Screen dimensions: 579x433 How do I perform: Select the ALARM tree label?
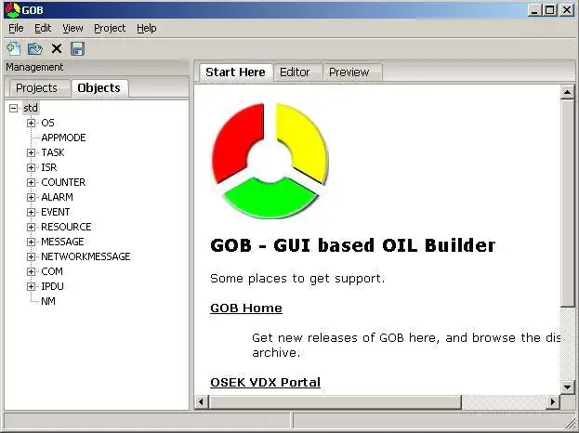click(58, 197)
